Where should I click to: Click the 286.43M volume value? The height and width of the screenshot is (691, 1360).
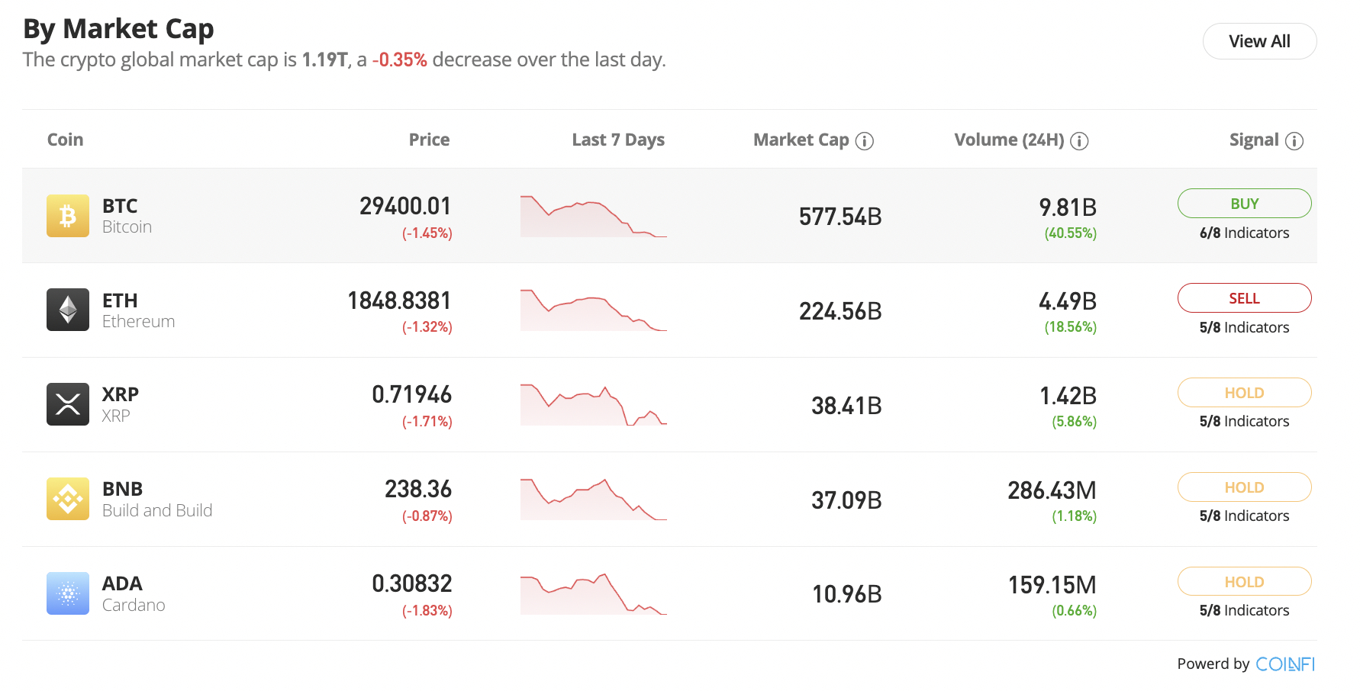click(x=1052, y=490)
